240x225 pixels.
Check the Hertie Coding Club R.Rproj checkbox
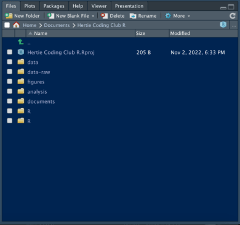pyautogui.click(x=10, y=52)
